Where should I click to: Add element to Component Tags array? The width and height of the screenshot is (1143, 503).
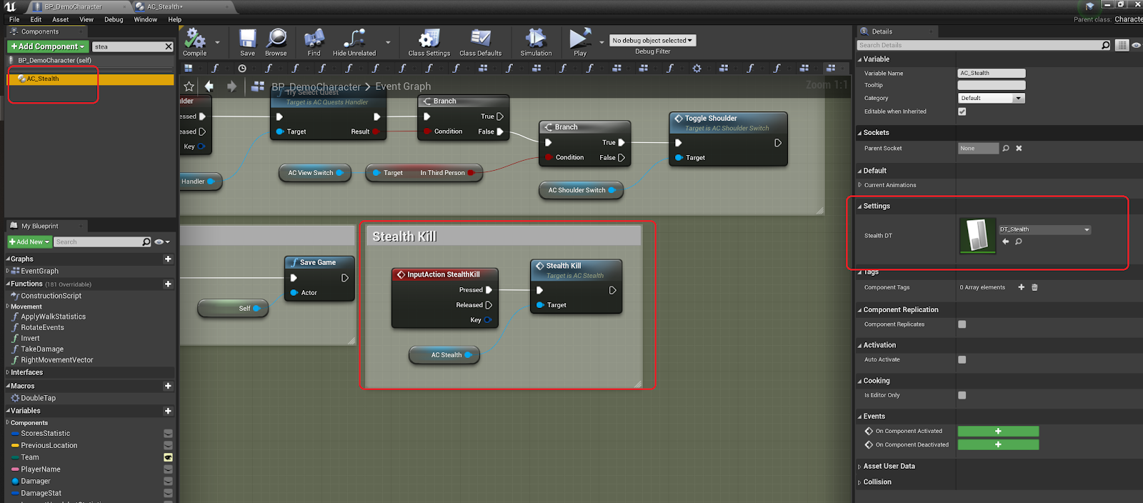pyautogui.click(x=1022, y=287)
